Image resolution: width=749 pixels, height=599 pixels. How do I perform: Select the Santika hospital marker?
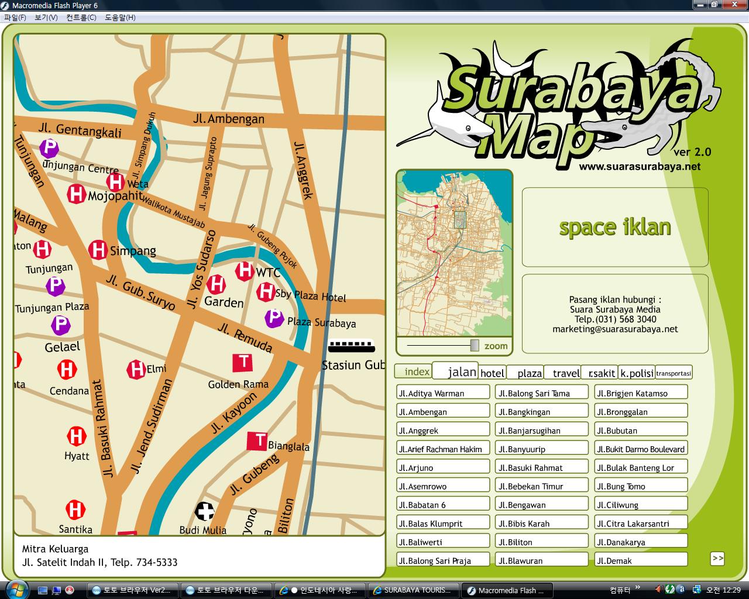tap(75, 509)
